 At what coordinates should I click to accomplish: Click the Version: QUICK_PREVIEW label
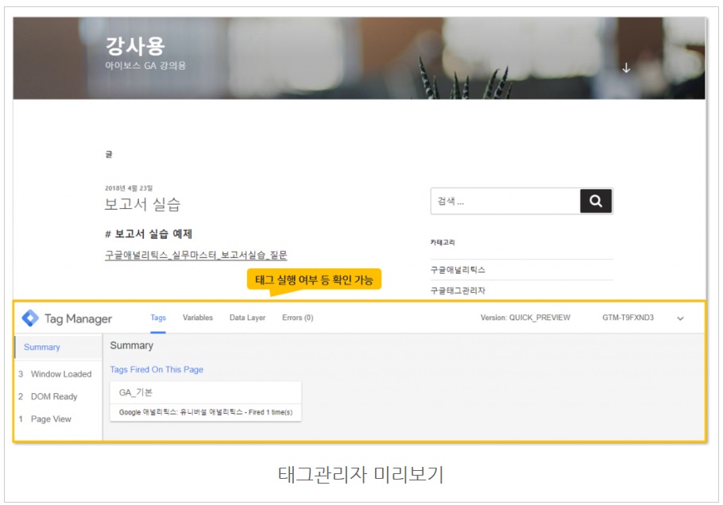click(525, 318)
